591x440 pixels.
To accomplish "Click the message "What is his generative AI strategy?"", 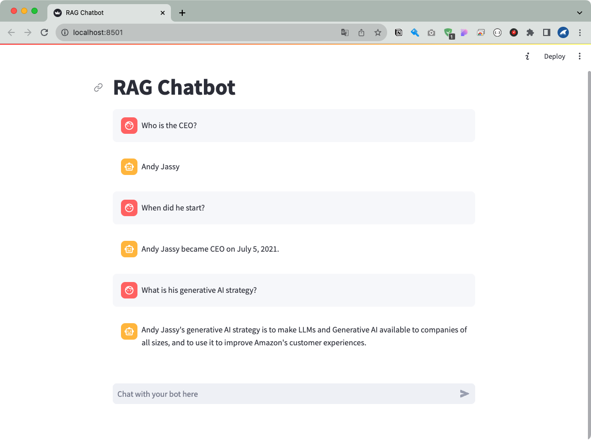I will [199, 290].
